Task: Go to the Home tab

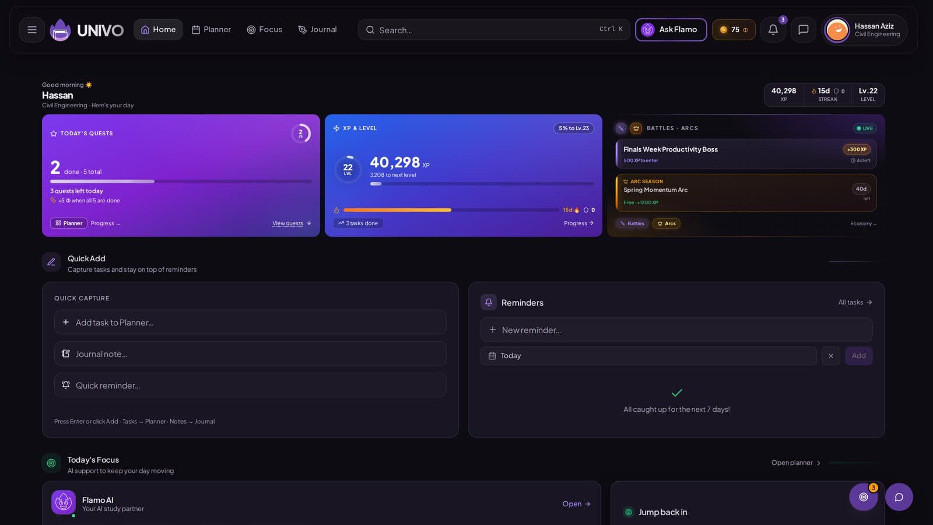Action: [x=158, y=30]
